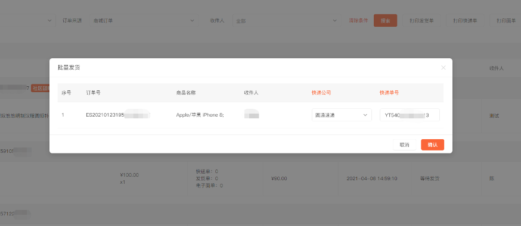Click the 社区团 tag in background list
521x226 pixels.
pyautogui.click(x=40, y=89)
